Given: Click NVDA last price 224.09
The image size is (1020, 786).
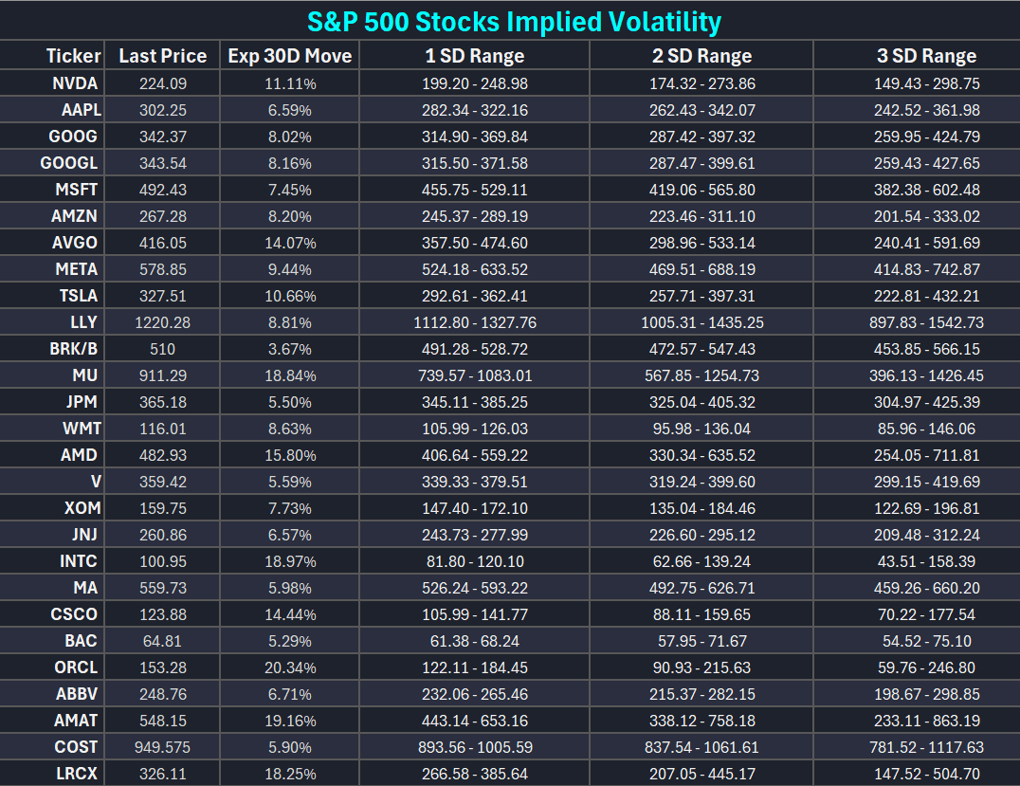Looking at the screenshot, I should [163, 83].
